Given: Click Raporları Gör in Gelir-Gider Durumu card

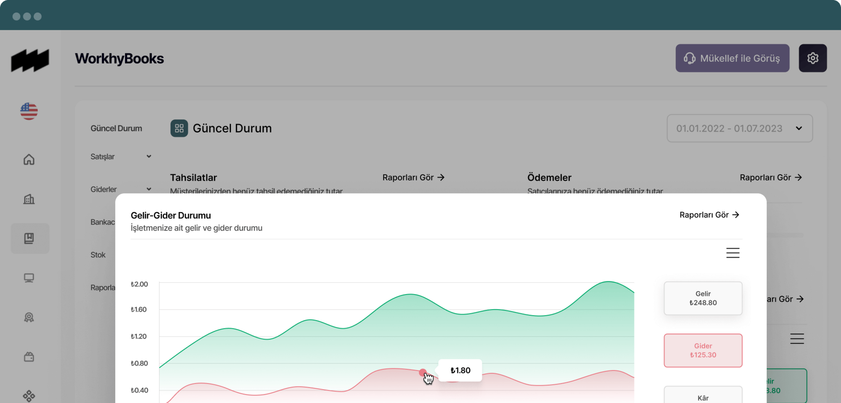Looking at the screenshot, I should [x=709, y=215].
